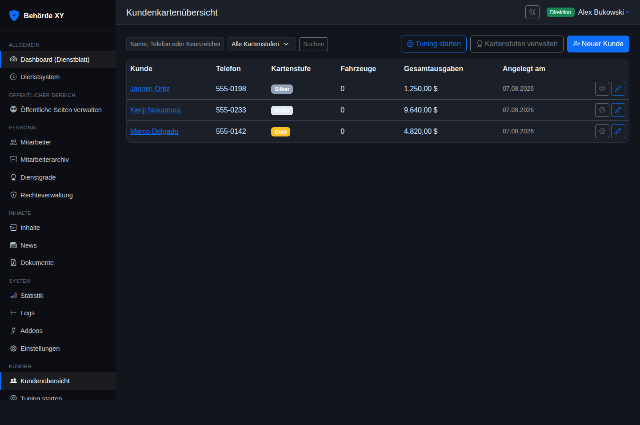Click the Addons plug icon
Viewport: 640px width, 425px height.
coord(13,331)
